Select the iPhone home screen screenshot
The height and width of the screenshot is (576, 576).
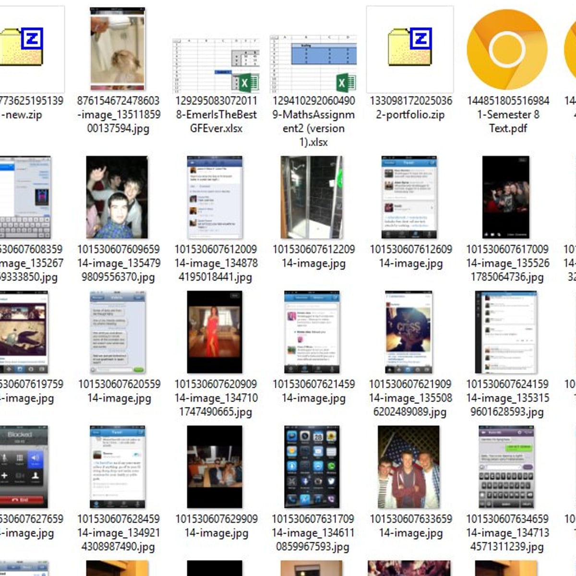312,467
